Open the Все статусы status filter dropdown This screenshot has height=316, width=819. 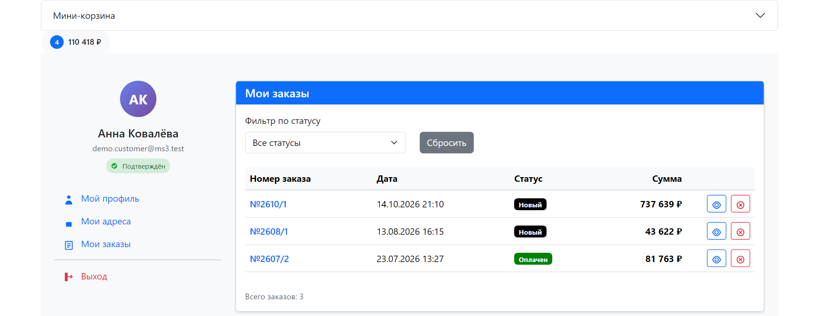tap(326, 143)
